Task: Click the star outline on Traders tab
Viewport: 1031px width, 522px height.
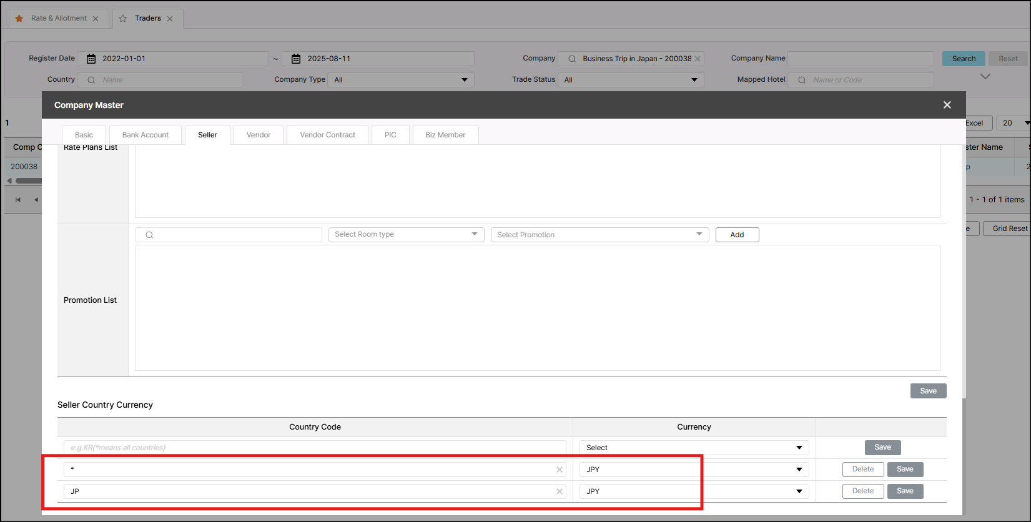Action: (123, 19)
